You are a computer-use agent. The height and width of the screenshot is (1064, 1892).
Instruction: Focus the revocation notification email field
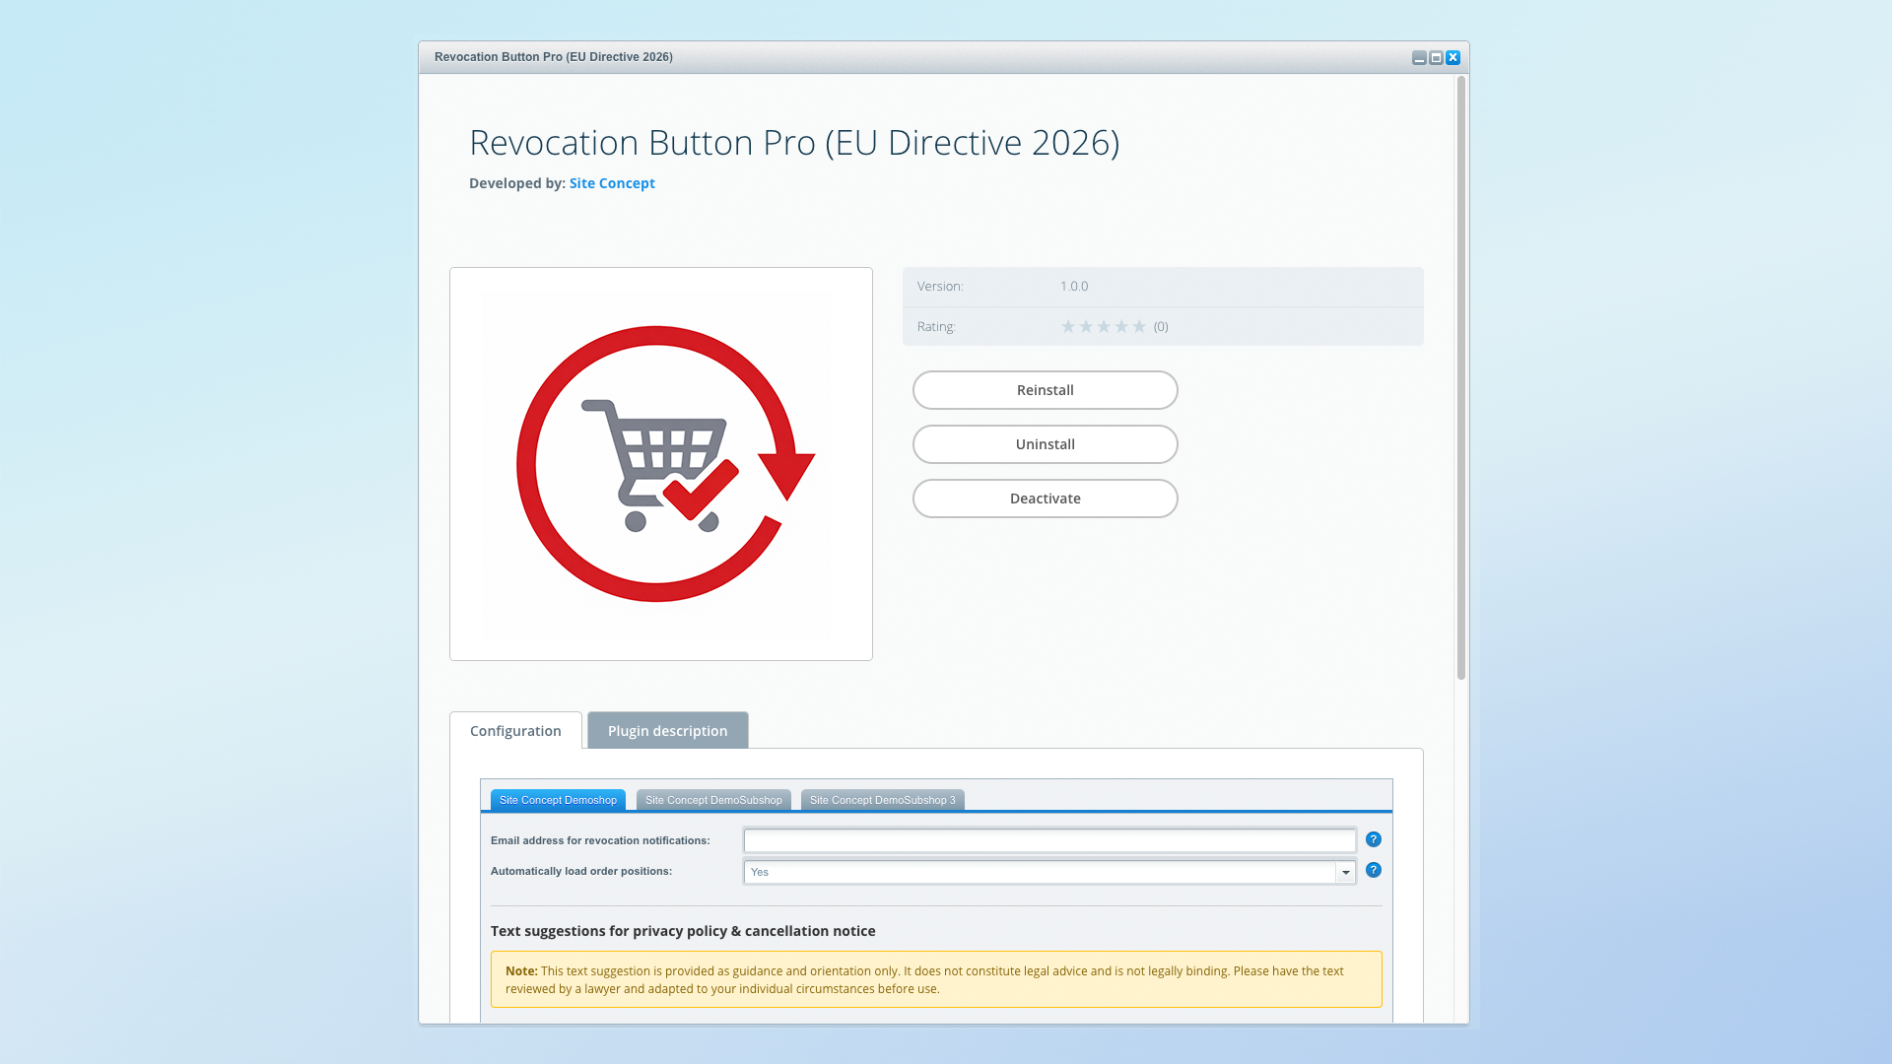coord(1049,840)
